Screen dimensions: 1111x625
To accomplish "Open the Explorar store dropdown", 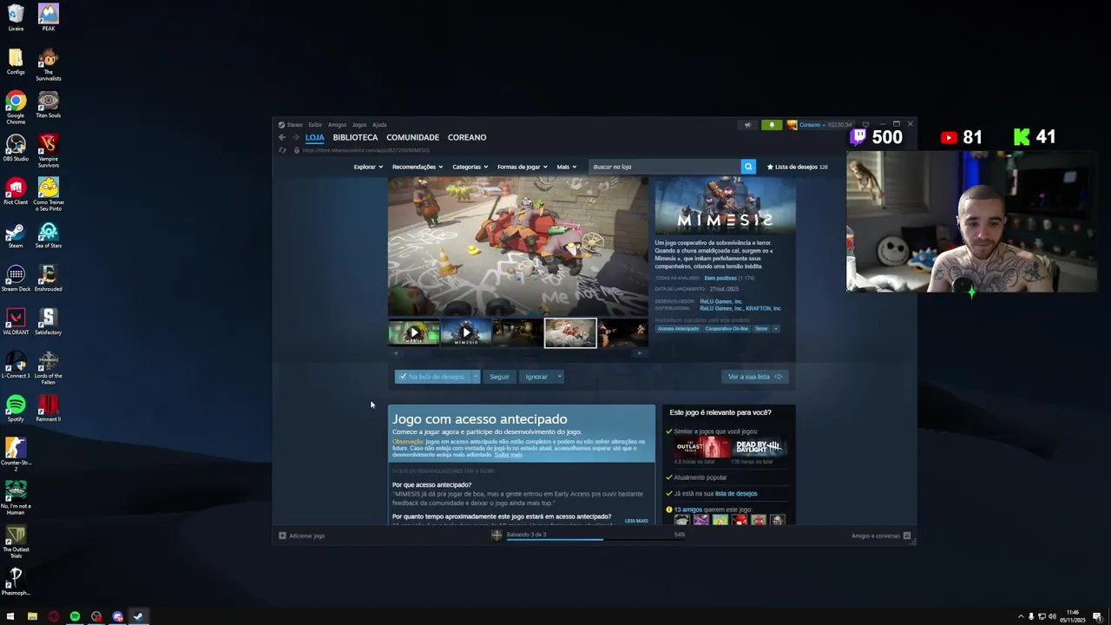I will [368, 167].
